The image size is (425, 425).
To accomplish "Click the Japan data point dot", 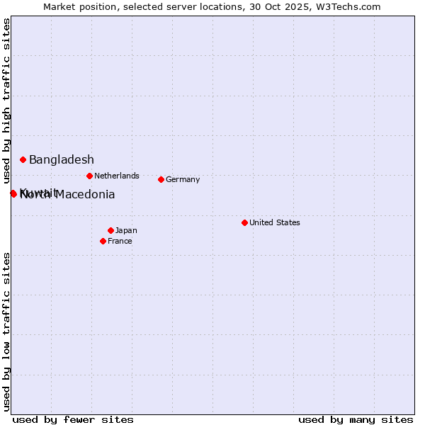I will [111, 231].
